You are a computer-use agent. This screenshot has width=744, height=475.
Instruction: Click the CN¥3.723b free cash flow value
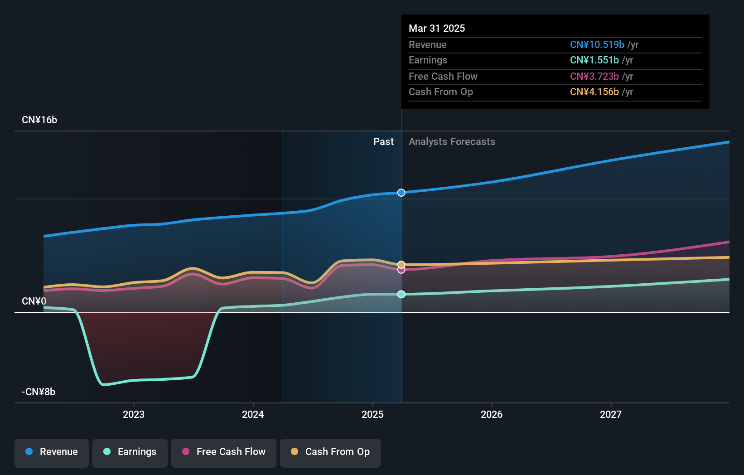594,77
